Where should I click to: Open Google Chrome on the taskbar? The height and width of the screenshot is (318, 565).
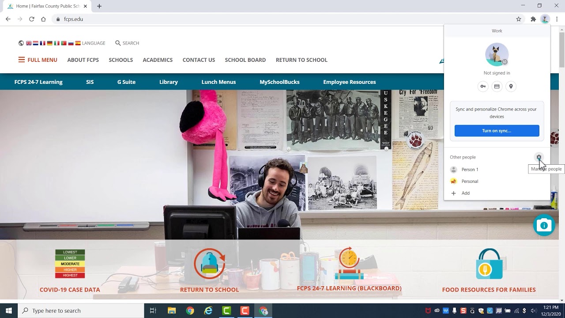point(190,310)
